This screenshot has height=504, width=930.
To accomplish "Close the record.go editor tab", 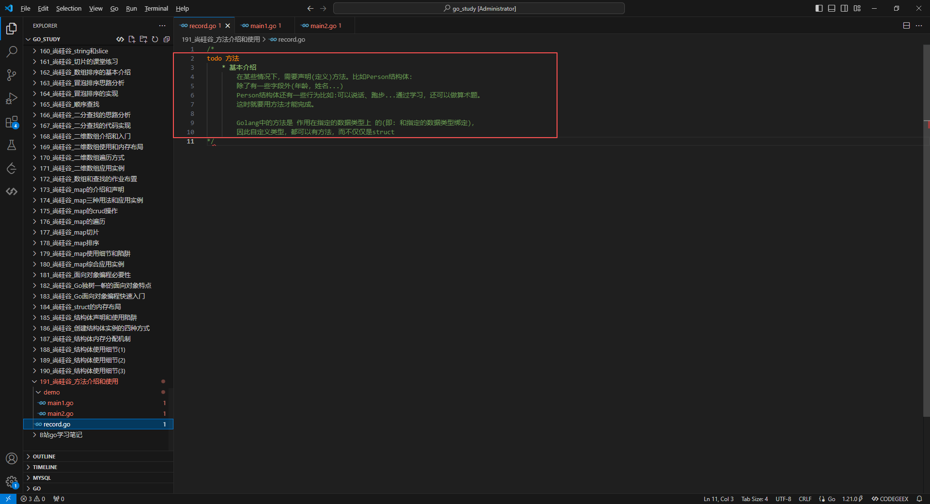I will (x=228, y=26).
